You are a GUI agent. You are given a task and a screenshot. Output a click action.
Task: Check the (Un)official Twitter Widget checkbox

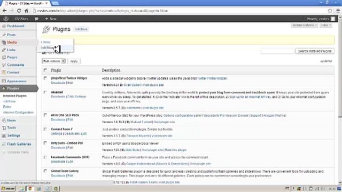pyautogui.click(x=45, y=78)
